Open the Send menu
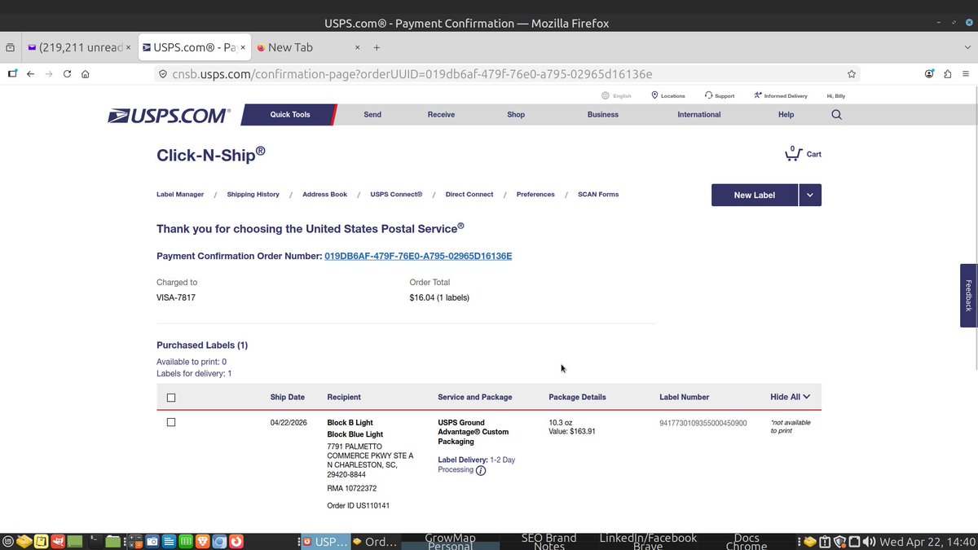The height and width of the screenshot is (550, 978). 372,115
